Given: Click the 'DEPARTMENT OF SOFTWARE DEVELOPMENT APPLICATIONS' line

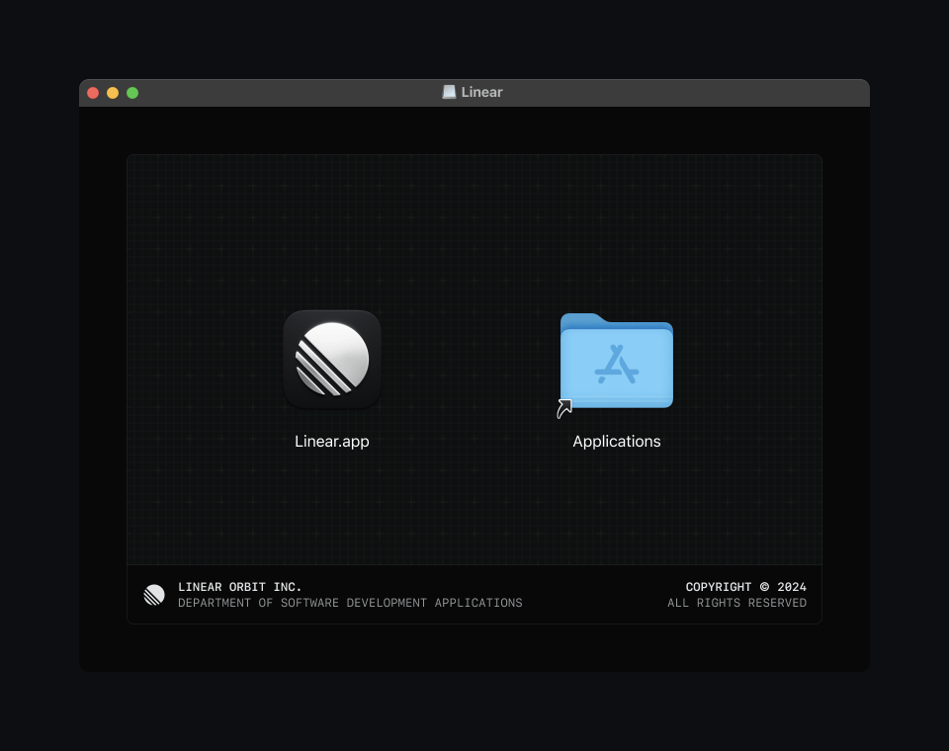Looking at the screenshot, I should click(350, 603).
